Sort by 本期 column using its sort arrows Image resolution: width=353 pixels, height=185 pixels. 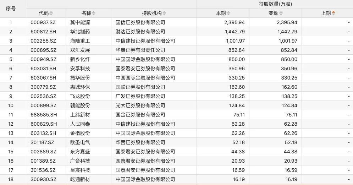click(x=228, y=13)
